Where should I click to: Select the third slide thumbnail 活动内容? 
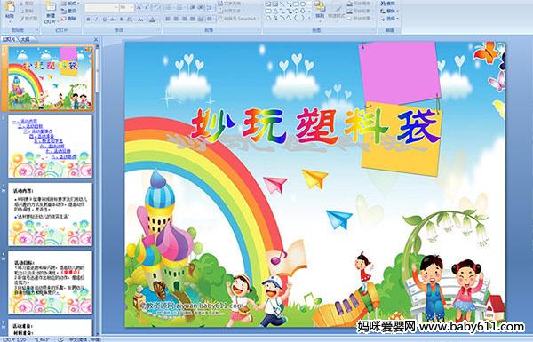click(50, 214)
